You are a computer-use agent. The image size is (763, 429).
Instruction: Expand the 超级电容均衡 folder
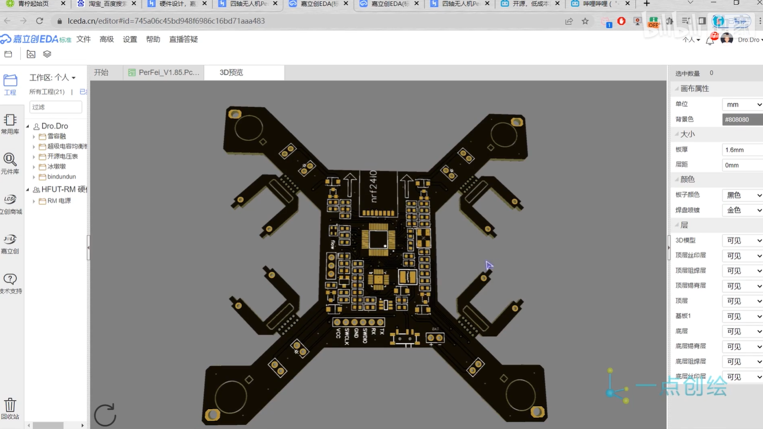[34, 146]
